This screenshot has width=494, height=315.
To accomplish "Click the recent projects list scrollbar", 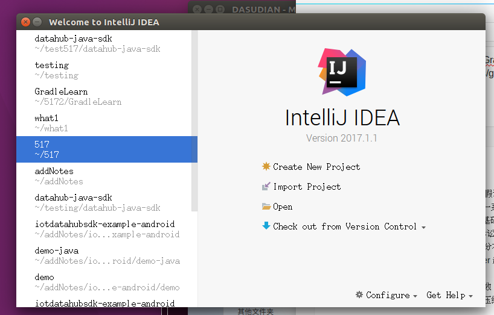I will click(194, 121).
